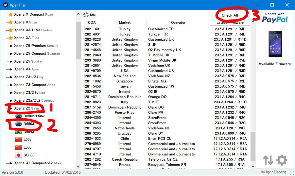295x176 pixels.
Task: Click the Japan flag icon beside SO-03F
Action: click(x=19, y=155)
